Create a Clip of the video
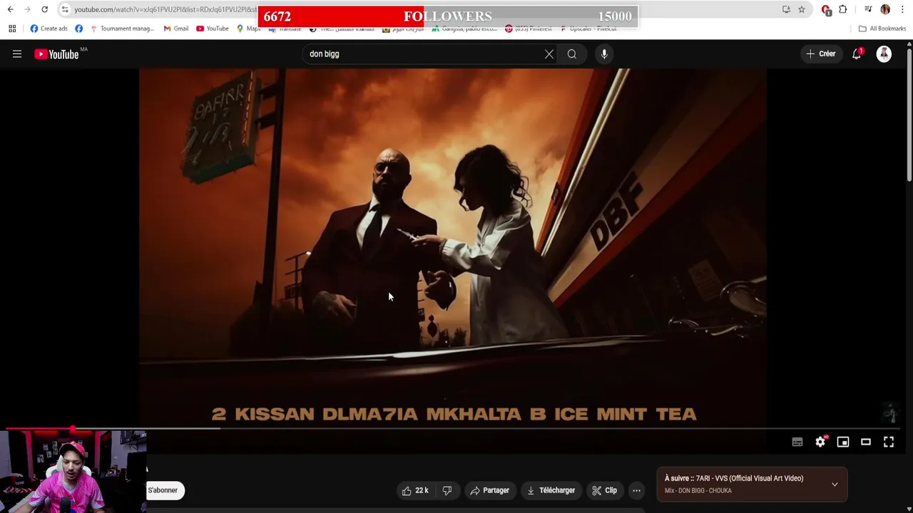The height and width of the screenshot is (513, 913). tap(605, 490)
